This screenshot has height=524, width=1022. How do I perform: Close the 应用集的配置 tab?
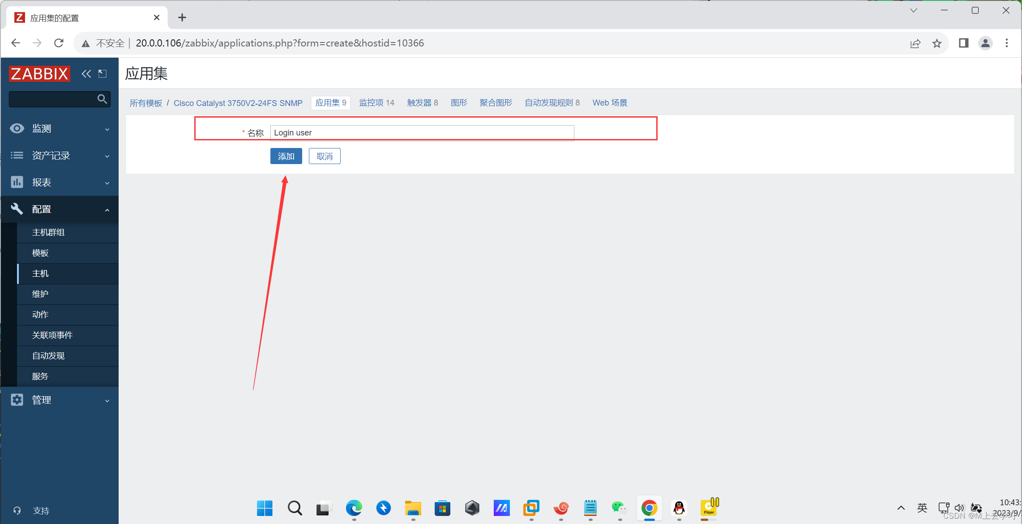click(x=157, y=17)
